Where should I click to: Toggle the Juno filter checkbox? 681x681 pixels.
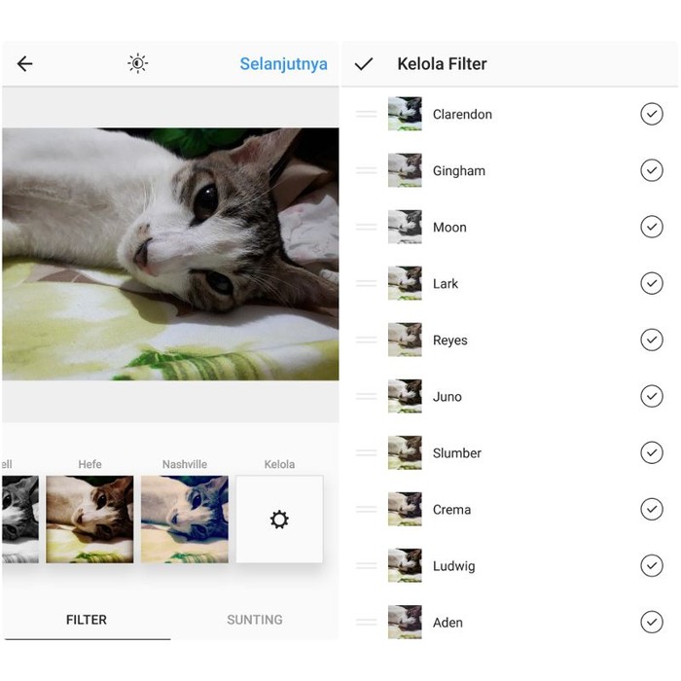click(x=652, y=397)
